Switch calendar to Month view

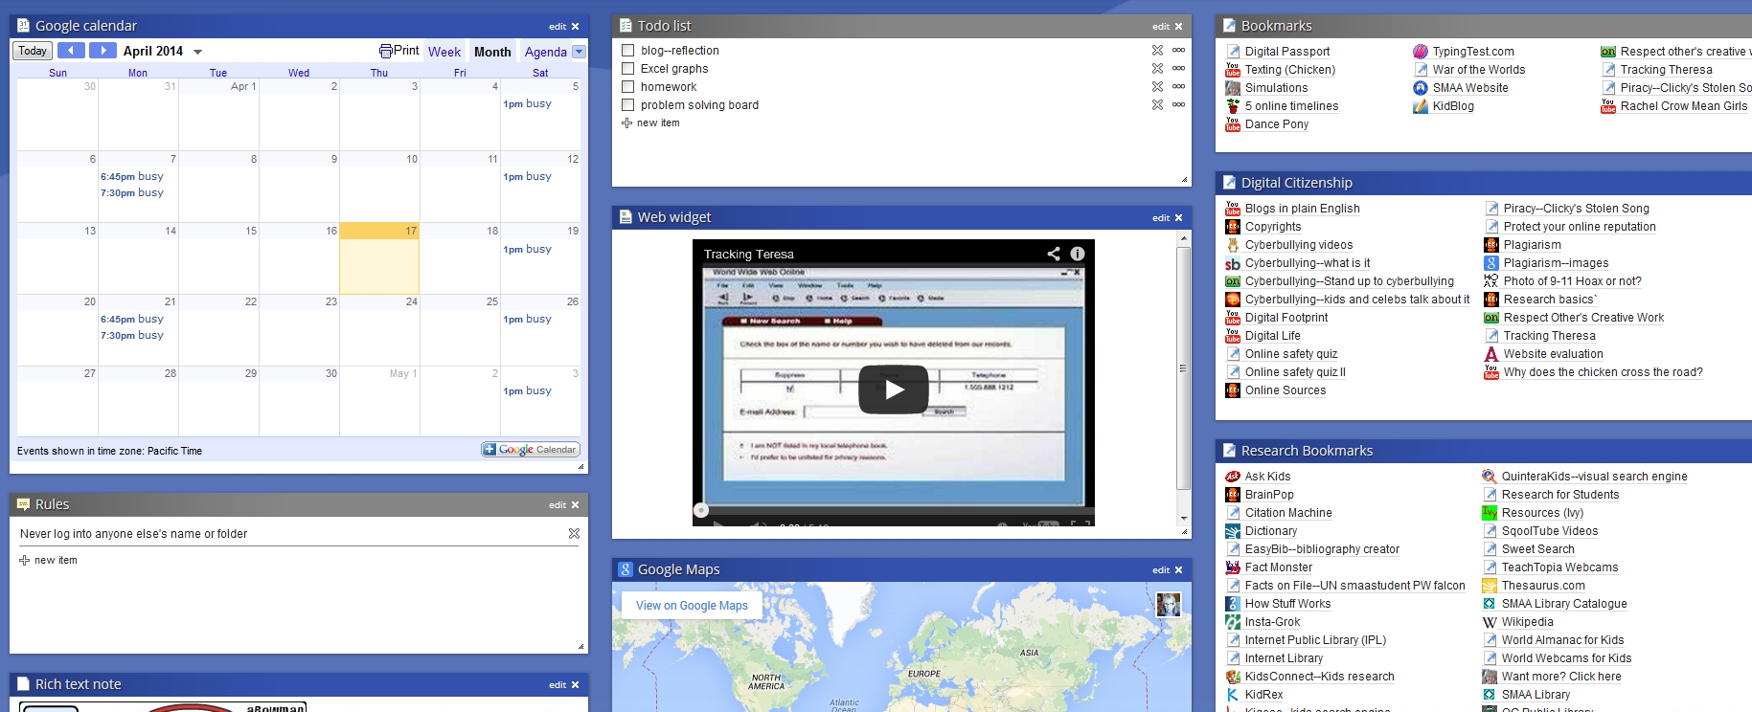pos(492,52)
